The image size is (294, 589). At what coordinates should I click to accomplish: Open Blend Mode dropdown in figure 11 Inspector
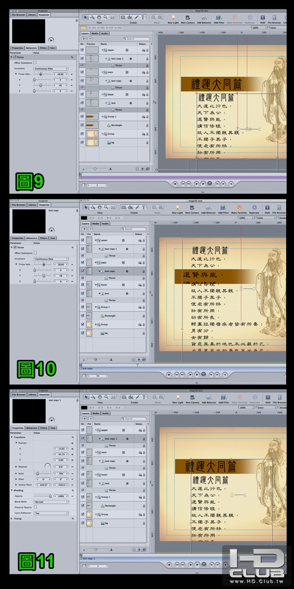tap(51, 502)
